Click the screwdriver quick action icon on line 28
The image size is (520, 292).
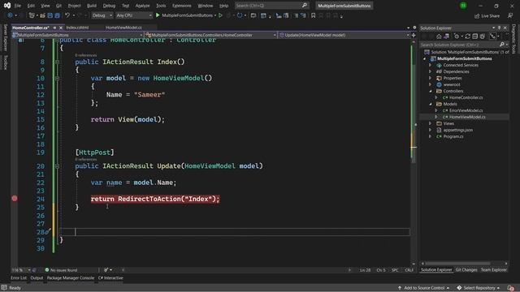click(48, 232)
